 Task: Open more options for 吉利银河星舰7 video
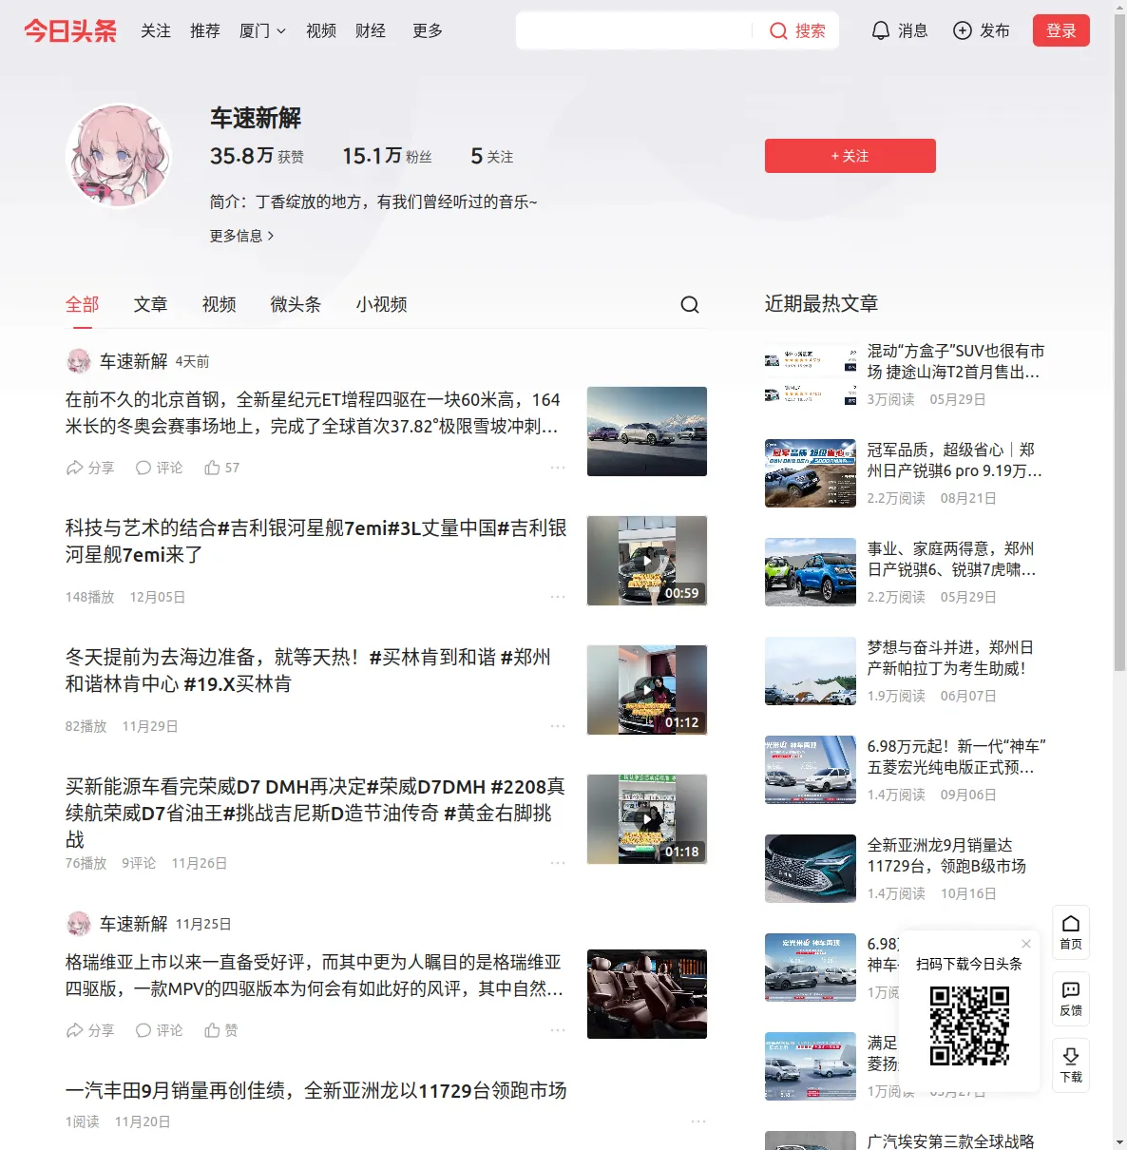(558, 597)
